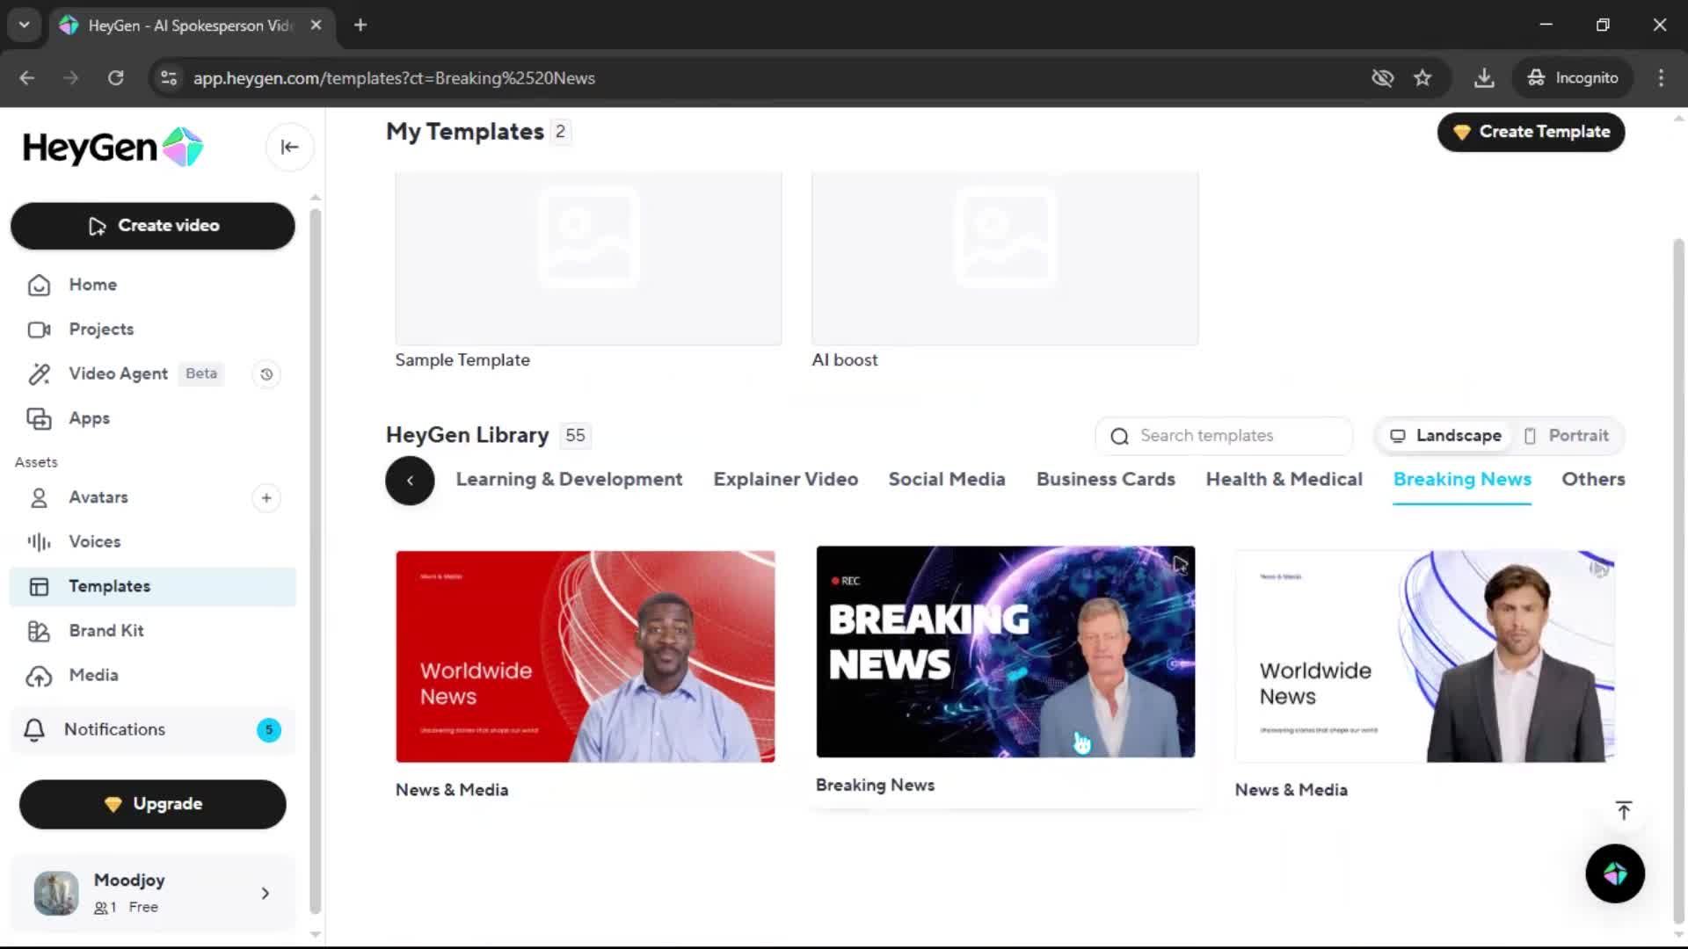Image resolution: width=1688 pixels, height=949 pixels.
Task: Open HeyGen assistant floating button
Action: click(x=1614, y=873)
